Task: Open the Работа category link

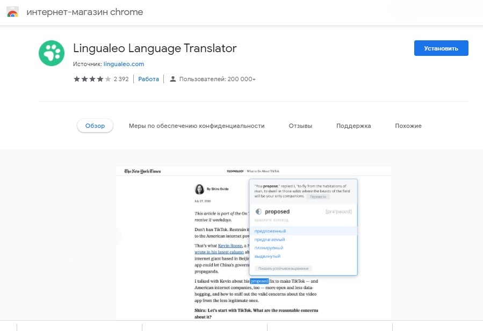Action: [148, 79]
